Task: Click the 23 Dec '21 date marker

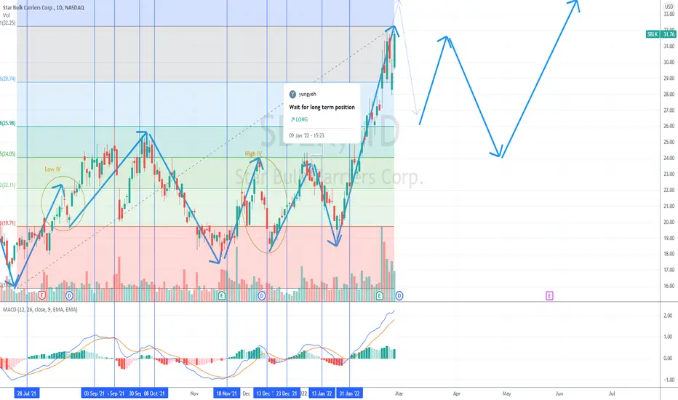Action: click(x=286, y=393)
